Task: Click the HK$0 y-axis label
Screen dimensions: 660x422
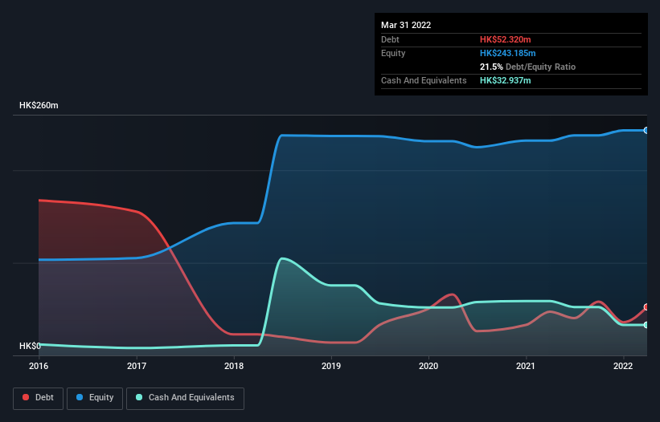Action: coord(30,346)
